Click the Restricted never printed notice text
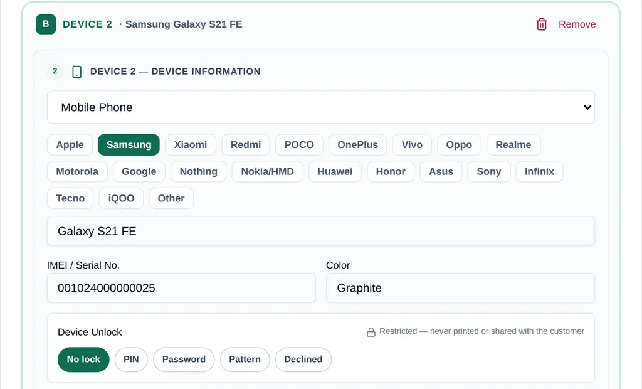Viewport: 642px width, 389px height. 481,331
